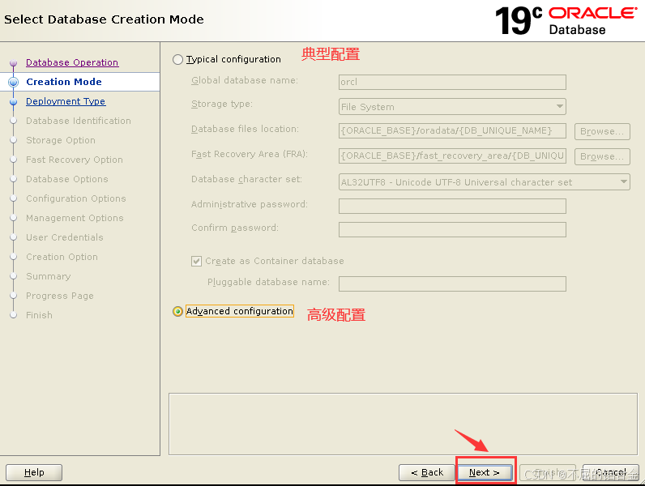
Task: Click the Oracle 19c Database logo
Action: pyautogui.click(x=566, y=20)
